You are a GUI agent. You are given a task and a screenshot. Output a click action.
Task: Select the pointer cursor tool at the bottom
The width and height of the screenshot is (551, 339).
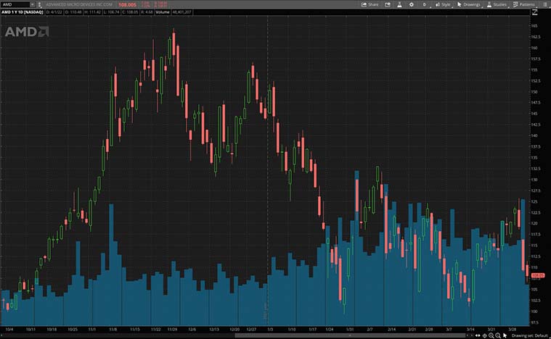(x=505, y=335)
